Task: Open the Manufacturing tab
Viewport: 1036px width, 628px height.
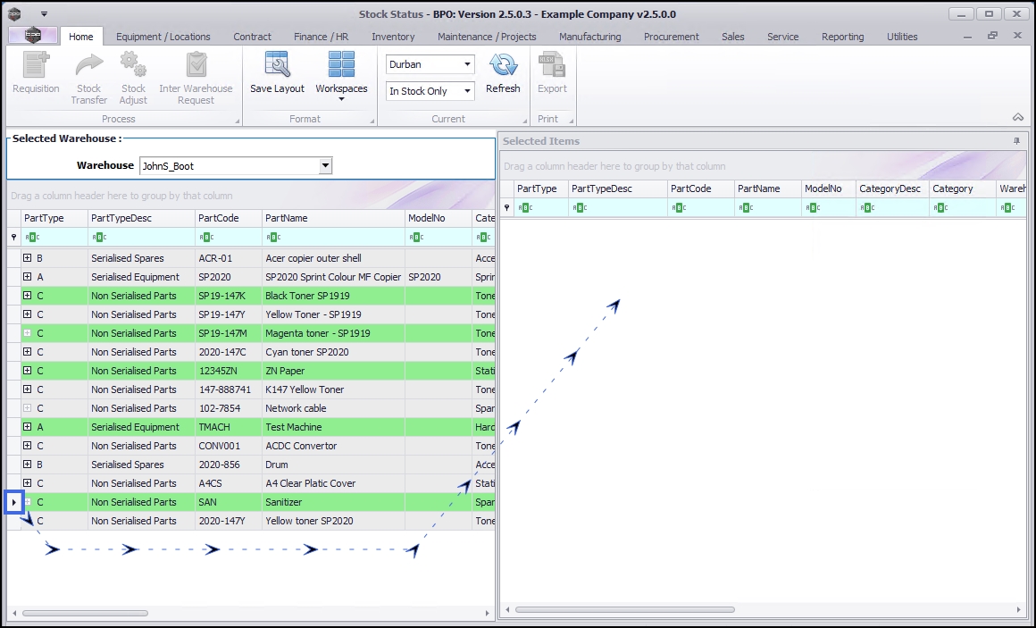Action: 590,37
